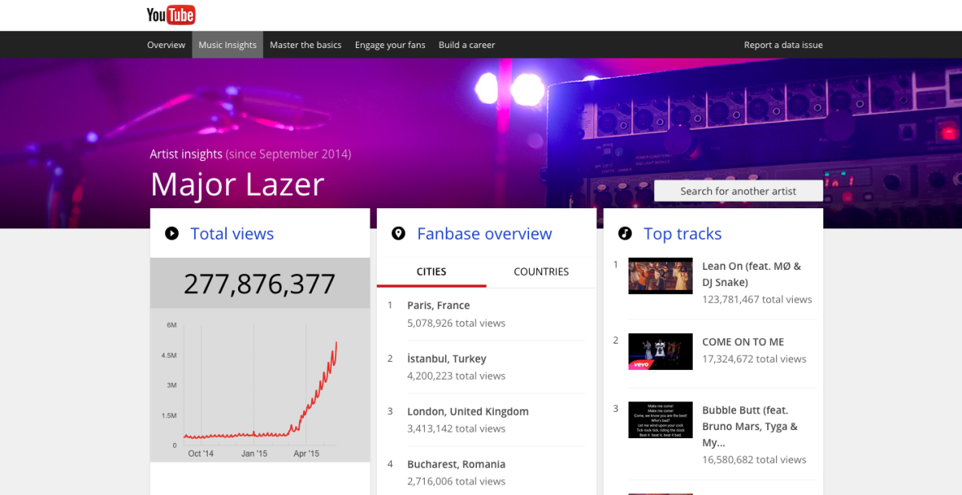Click the Jan '15 chart axis label
962x495 pixels.
(254, 453)
